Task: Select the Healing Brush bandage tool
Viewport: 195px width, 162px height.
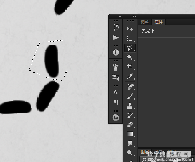Action: pyautogui.click(x=130, y=86)
